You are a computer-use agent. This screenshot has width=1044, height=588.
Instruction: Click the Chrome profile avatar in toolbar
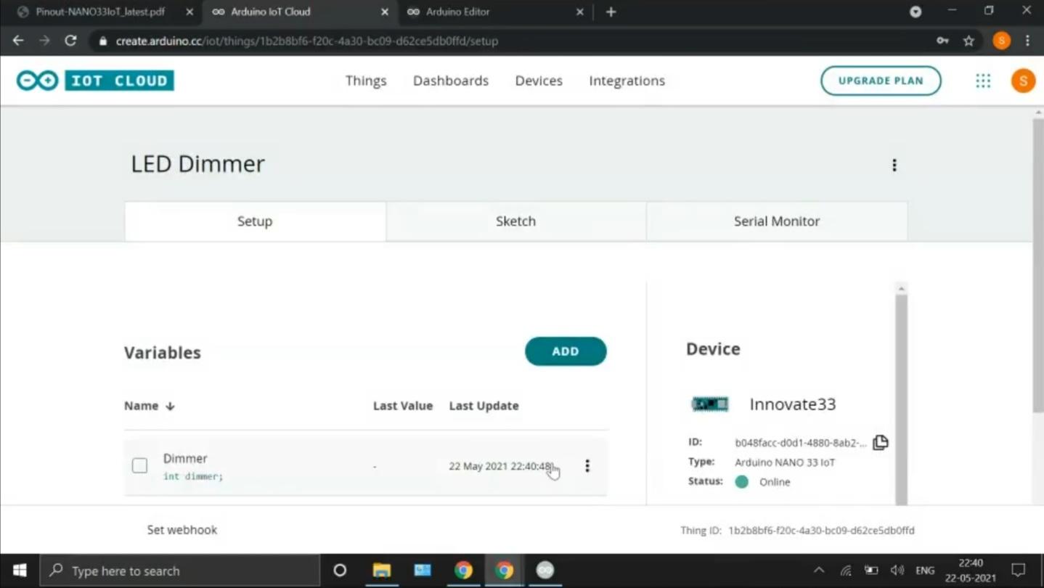tap(1002, 41)
